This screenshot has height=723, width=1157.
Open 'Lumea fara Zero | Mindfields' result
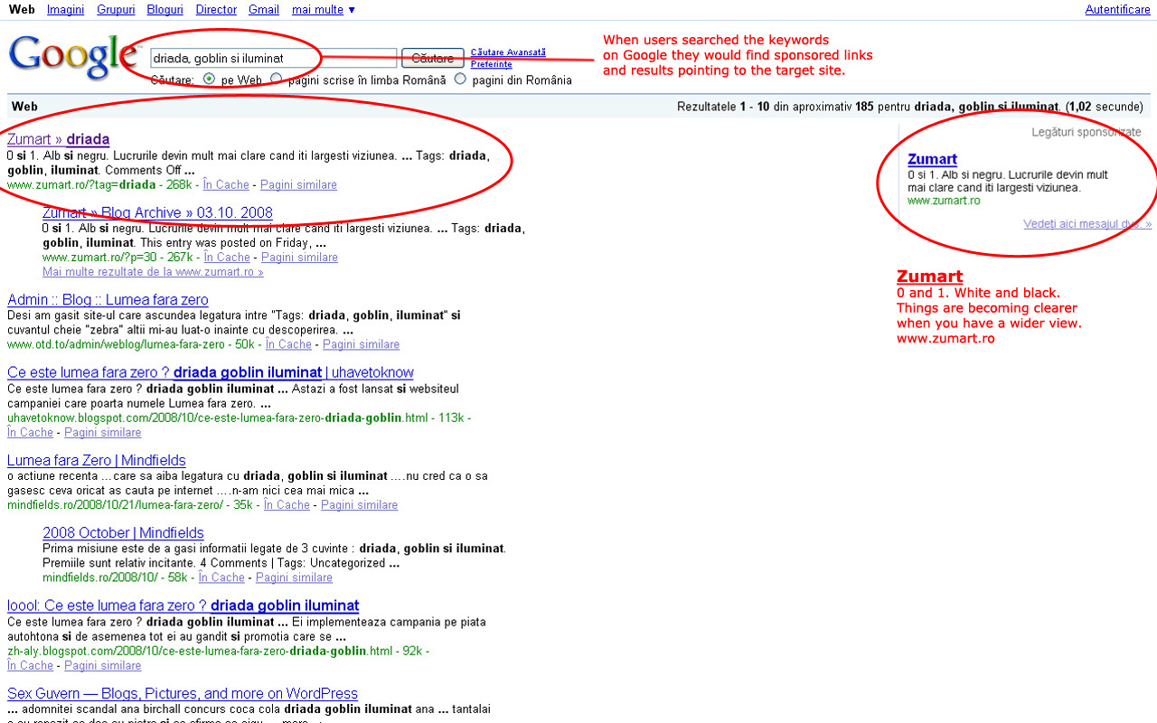pyautogui.click(x=97, y=461)
